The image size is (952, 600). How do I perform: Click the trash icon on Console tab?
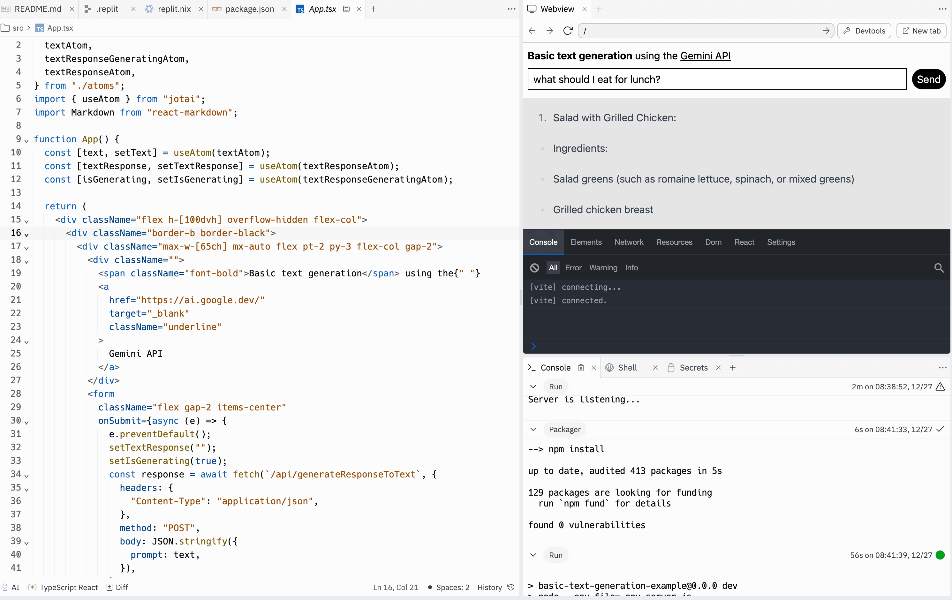point(581,368)
